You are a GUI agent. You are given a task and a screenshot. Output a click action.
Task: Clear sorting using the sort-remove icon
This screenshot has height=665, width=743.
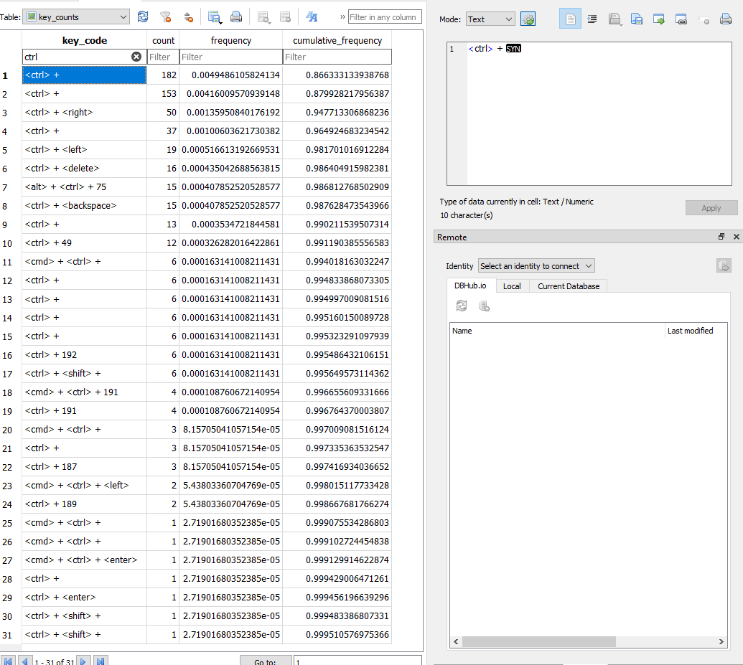pyautogui.click(x=188, y=17)
